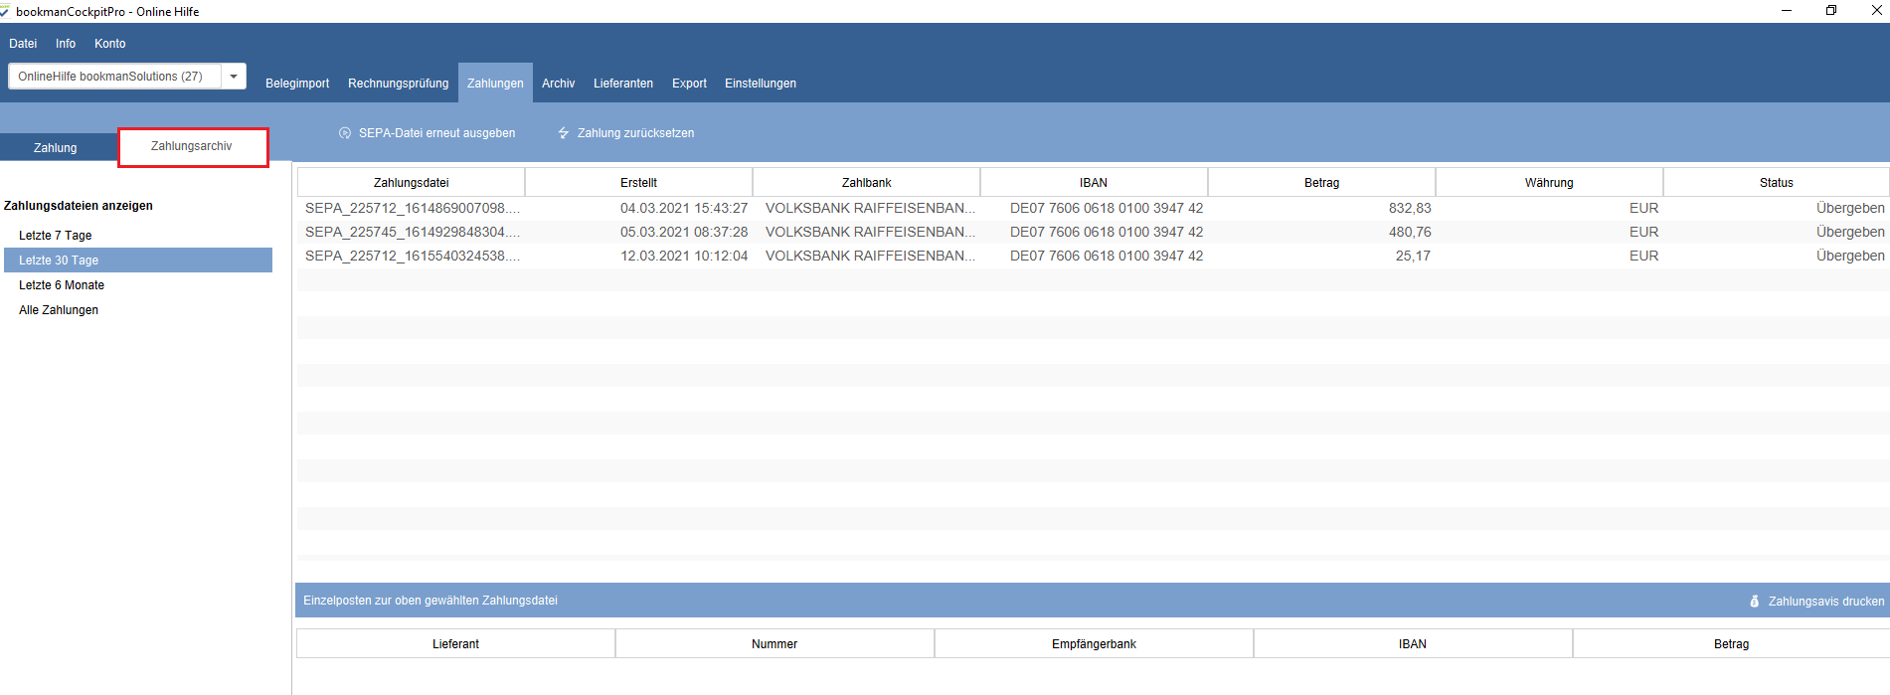Viewport: 1890px width, 695px height.
Task: Open the OnlineHilfe bookmanSolutions dropdown arrow
Action: [234, 77]
